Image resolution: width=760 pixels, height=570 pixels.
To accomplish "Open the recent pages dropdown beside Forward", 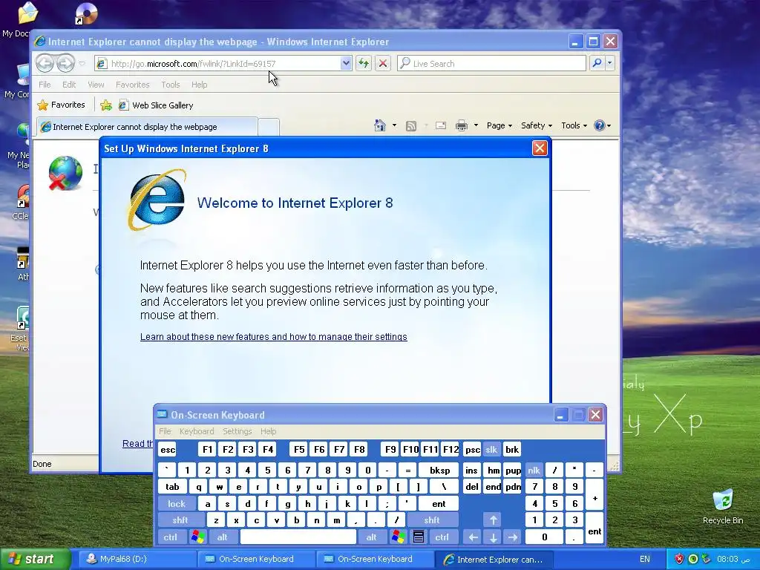I will 82,64.
